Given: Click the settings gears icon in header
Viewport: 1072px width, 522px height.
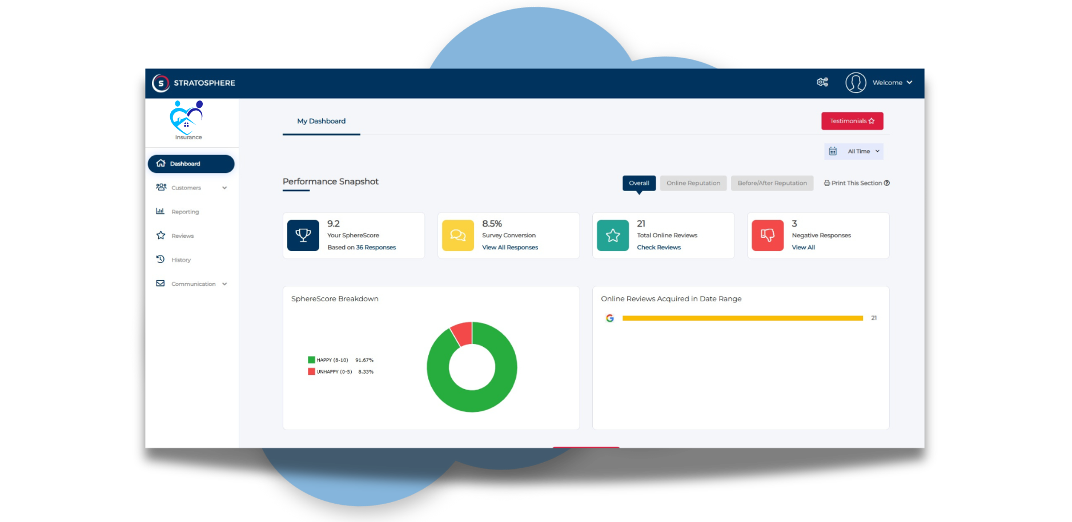Looking at the screenshot, I should pyautogui.click(x=822, y=82).
